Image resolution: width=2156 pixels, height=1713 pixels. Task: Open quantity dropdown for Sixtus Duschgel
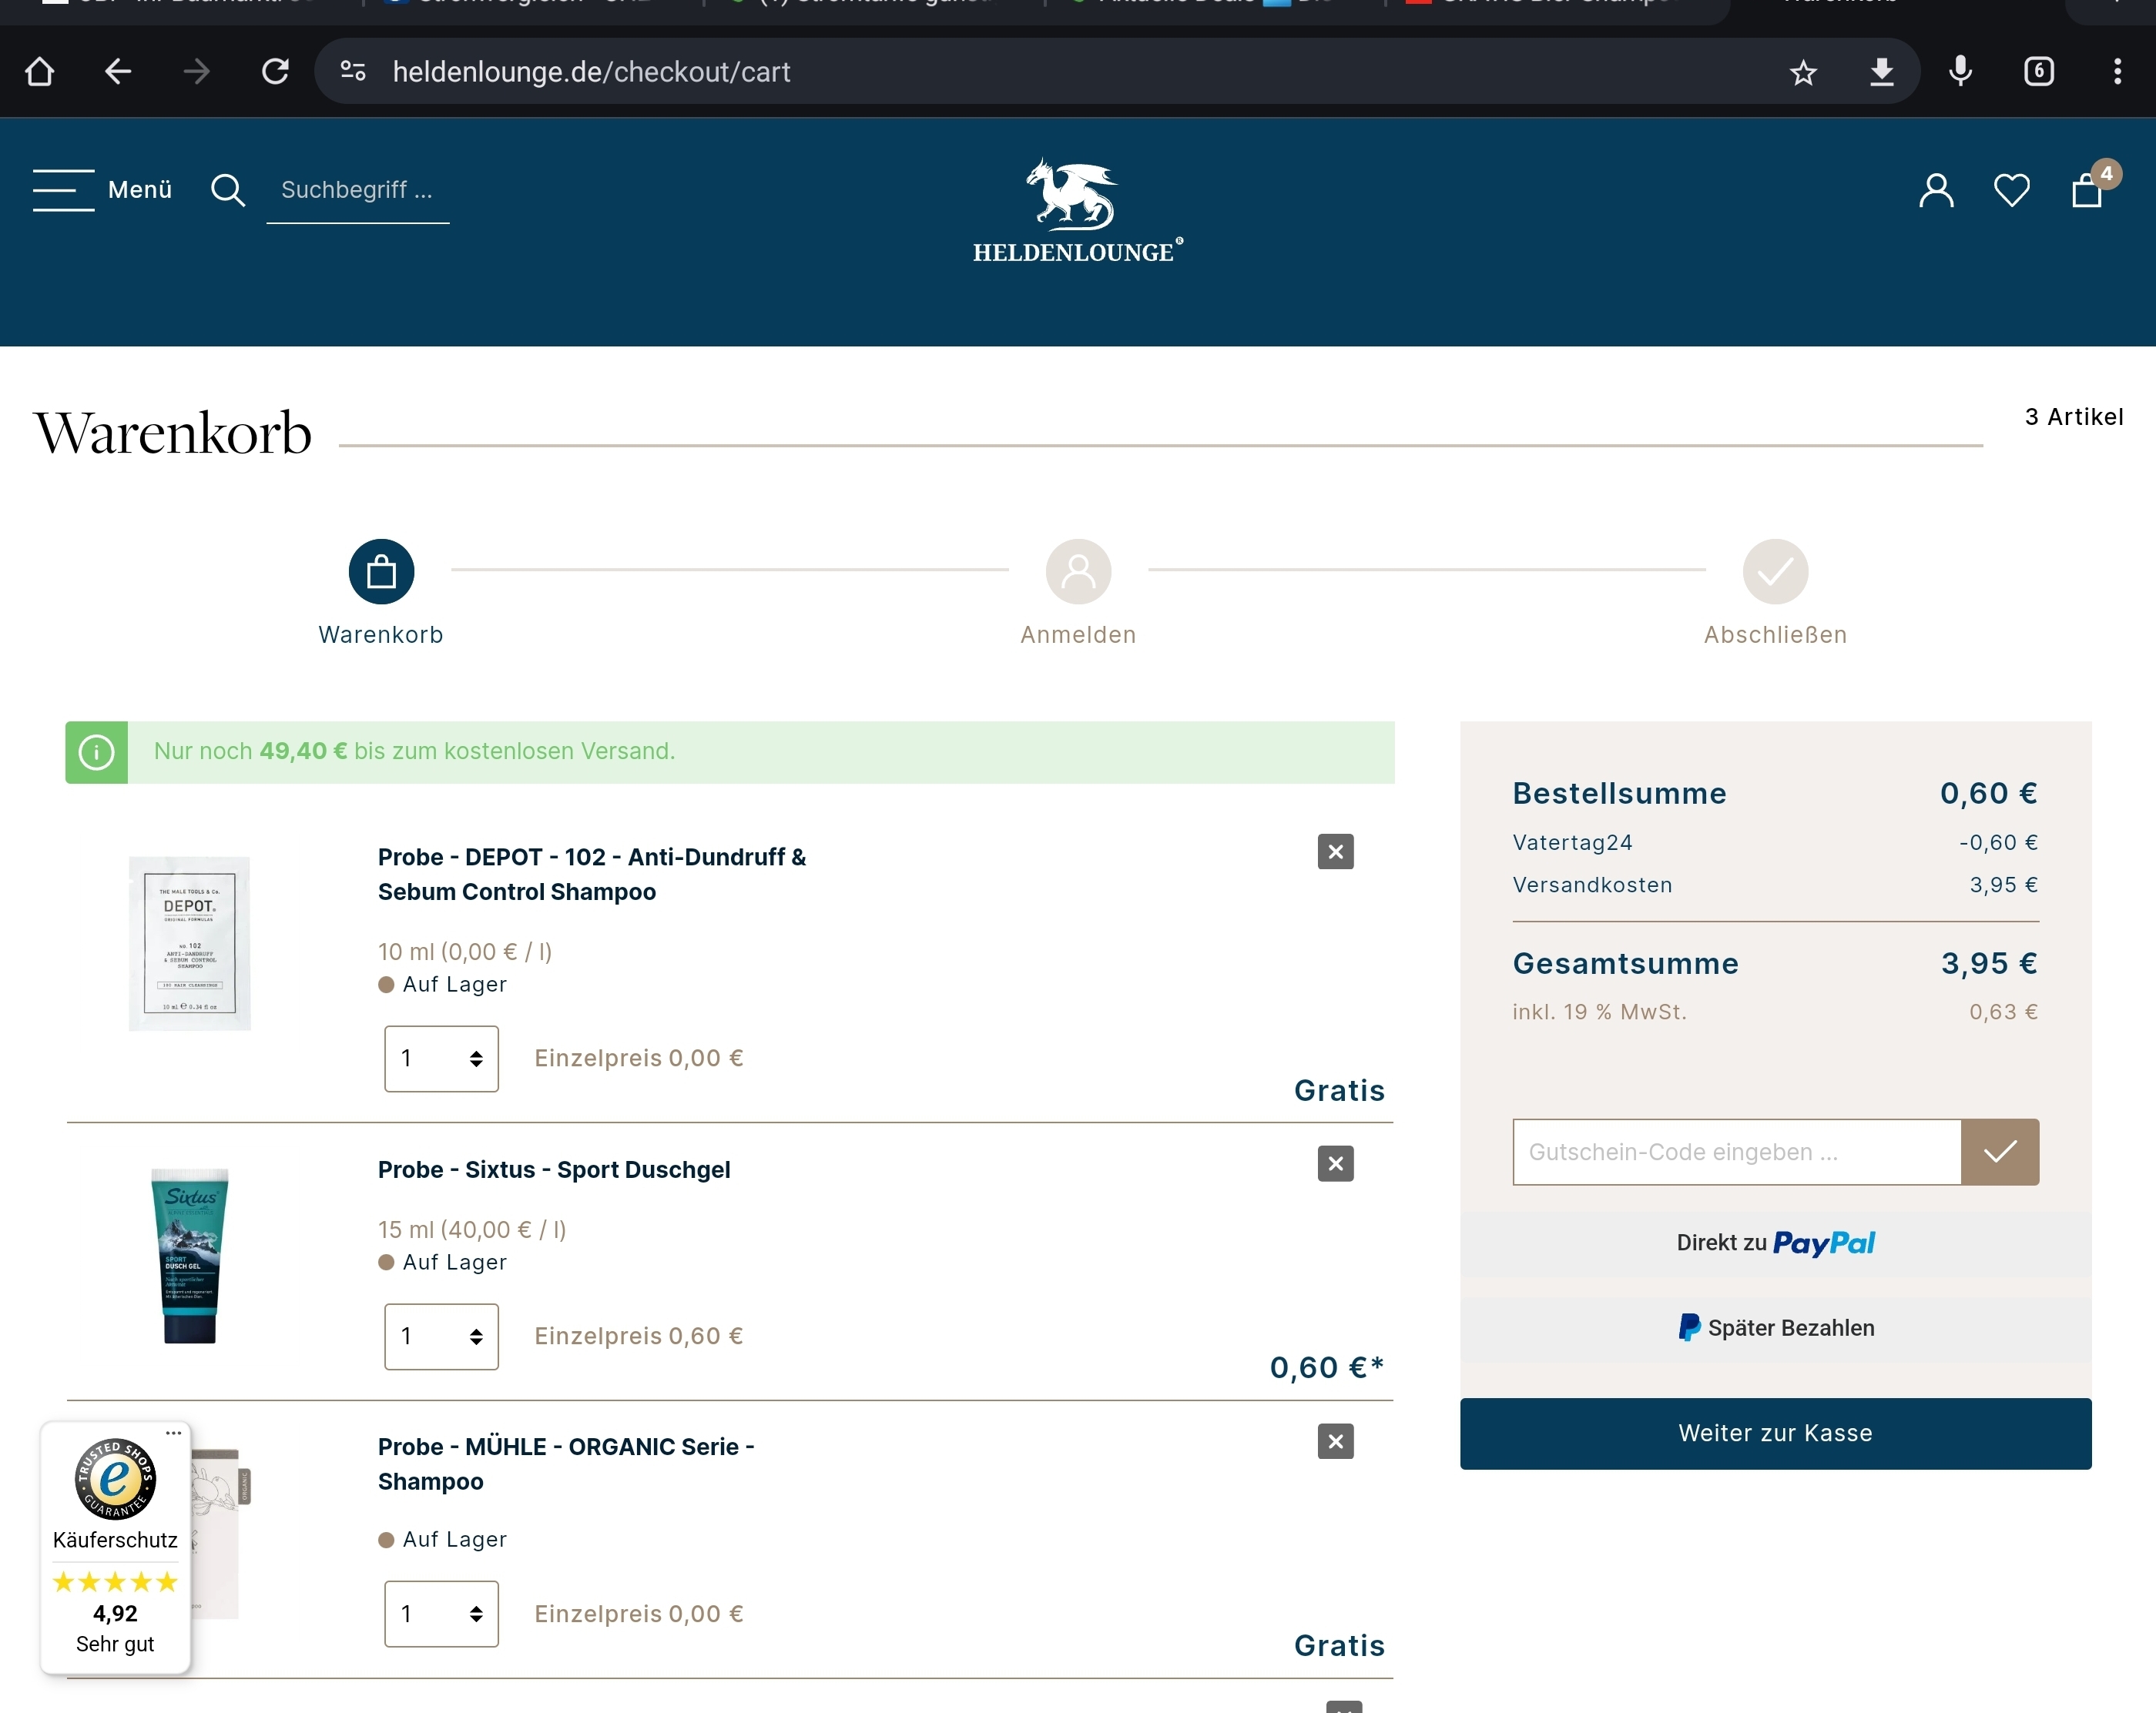[x=441, y=1337]
